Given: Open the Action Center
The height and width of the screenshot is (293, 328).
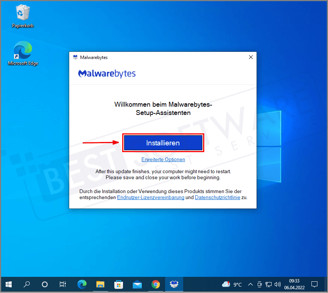Looking at the screenshot, I should [x=314, y=284].
